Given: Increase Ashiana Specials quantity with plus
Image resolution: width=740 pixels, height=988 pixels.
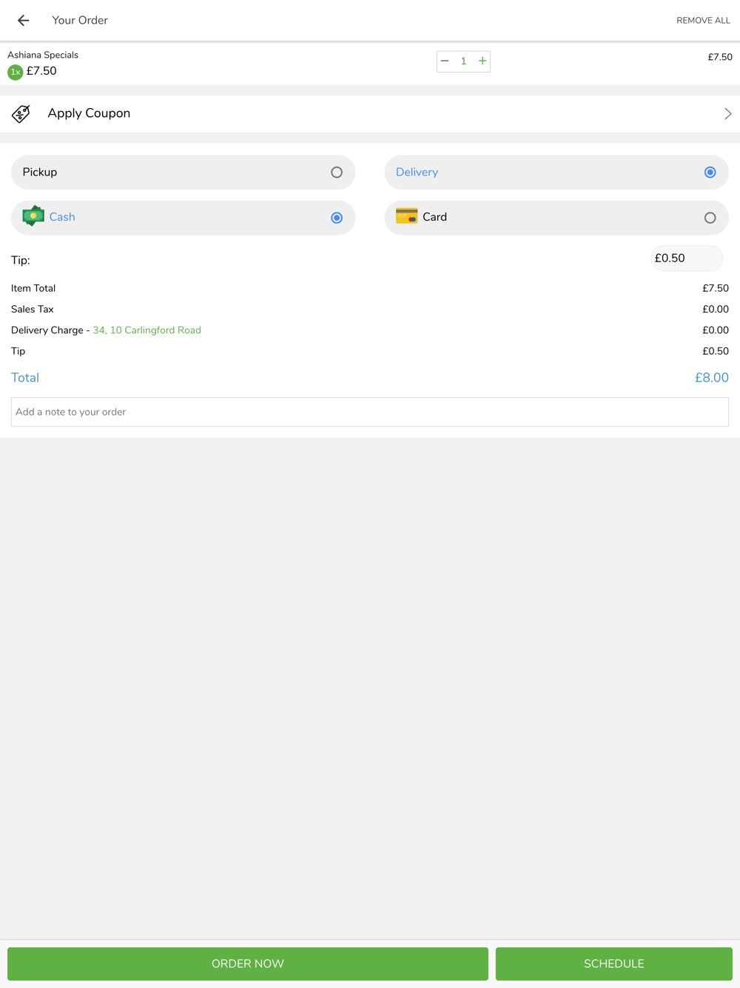Looking at the screenshot, I should click(x=482, y=61).
